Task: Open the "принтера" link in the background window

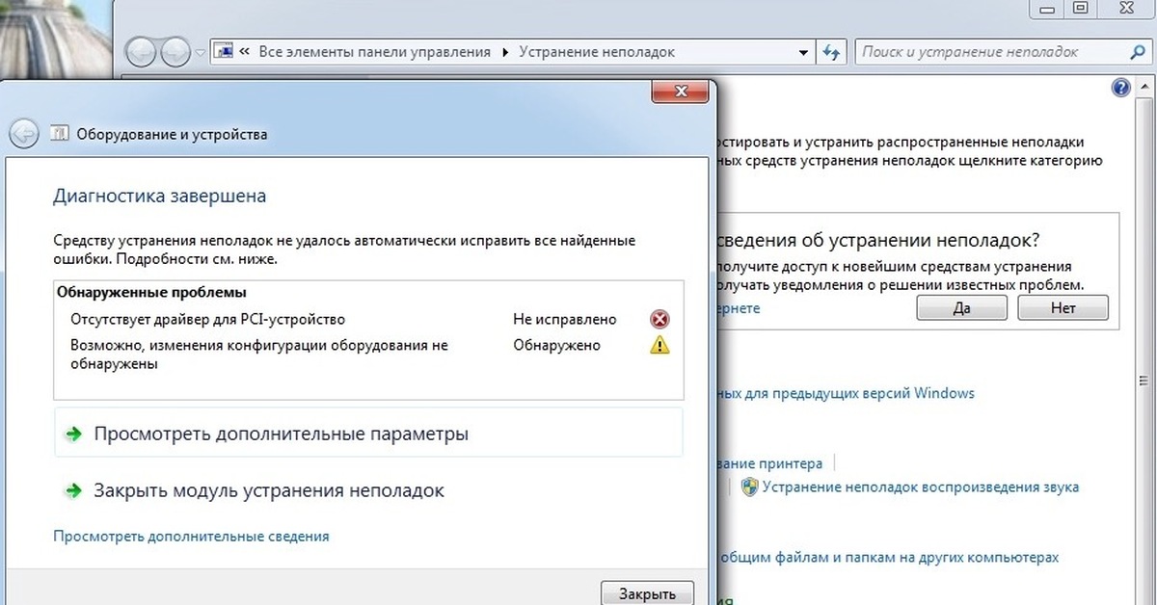Action: 770,463
